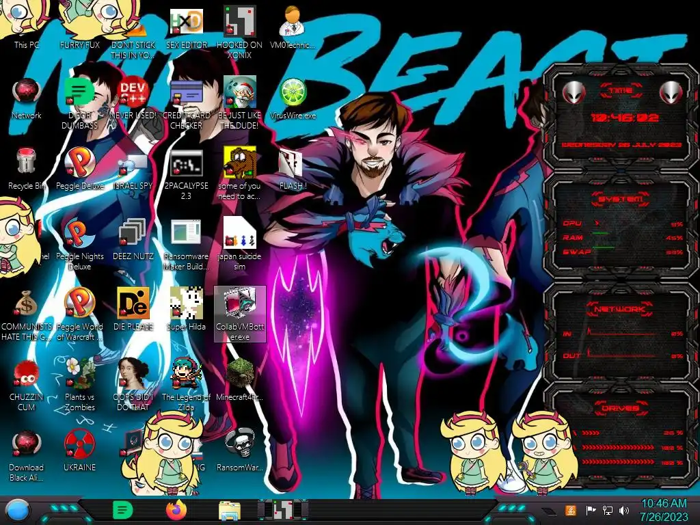This screenshot has width=700, height=525.
Task: Open the VM0Technic... user icon
Action: (x=293, y=27)
